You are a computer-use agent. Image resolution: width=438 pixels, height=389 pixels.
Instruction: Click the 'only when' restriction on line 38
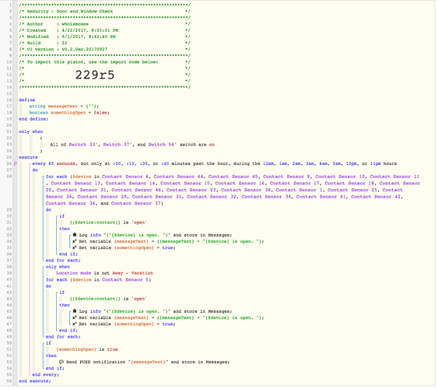click(58, 268)
